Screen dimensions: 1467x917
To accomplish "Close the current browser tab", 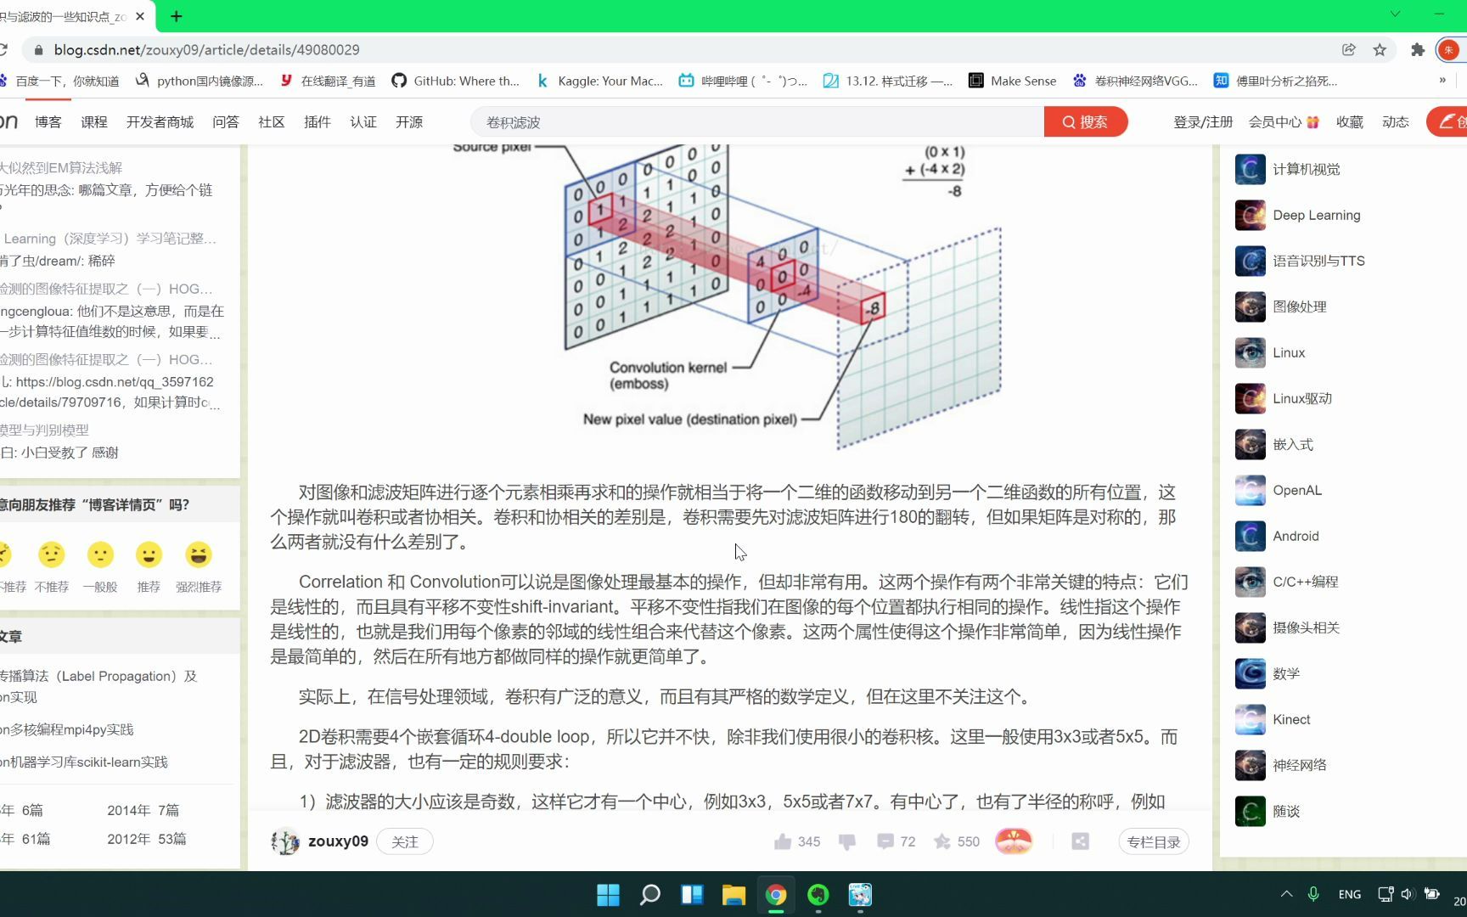I will pyautogui.click(x=140, y=16).
